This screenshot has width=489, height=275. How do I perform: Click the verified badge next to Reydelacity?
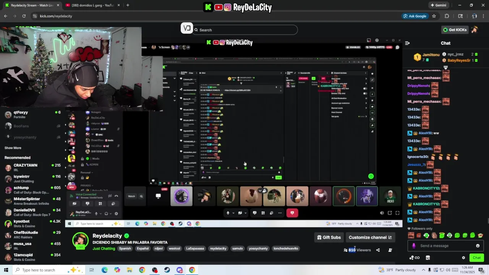coord(126,236)
